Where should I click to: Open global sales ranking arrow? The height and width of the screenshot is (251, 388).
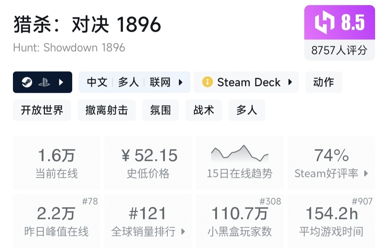183,232
